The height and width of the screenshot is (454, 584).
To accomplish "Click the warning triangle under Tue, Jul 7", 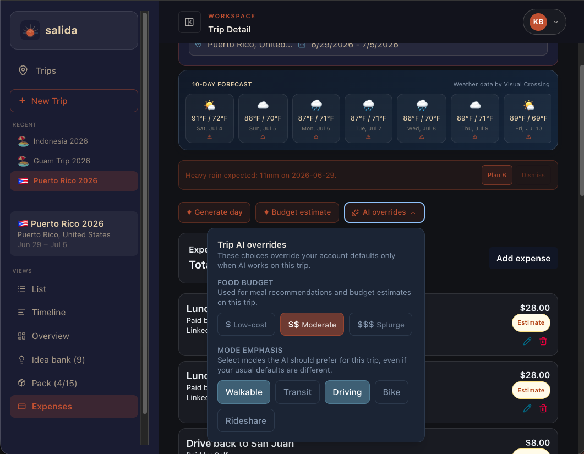I will pyautogui.click(x=368, y=137).
